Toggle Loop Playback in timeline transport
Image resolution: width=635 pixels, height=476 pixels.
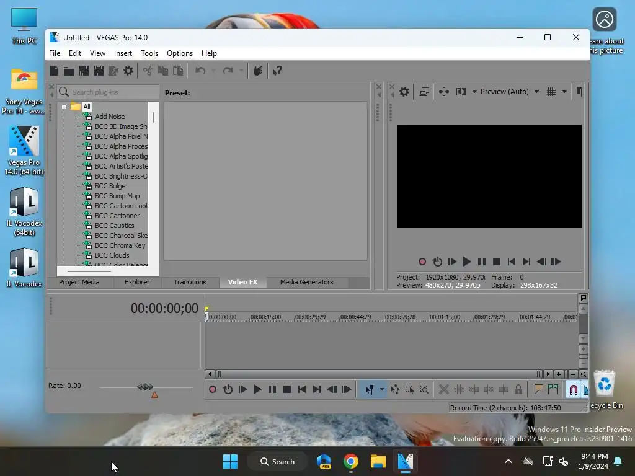[x=228, y=389]
